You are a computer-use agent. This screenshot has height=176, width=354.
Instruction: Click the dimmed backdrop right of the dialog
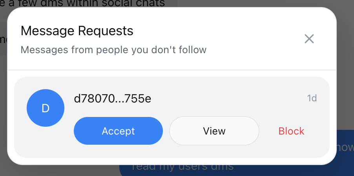pos(345,78)
